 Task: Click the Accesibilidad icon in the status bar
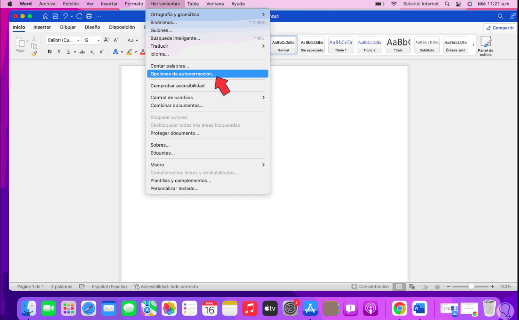pyautogui.click(x=137, y=287)
